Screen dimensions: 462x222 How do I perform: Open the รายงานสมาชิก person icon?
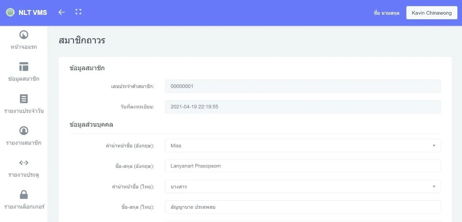click(x=24, y=130)
